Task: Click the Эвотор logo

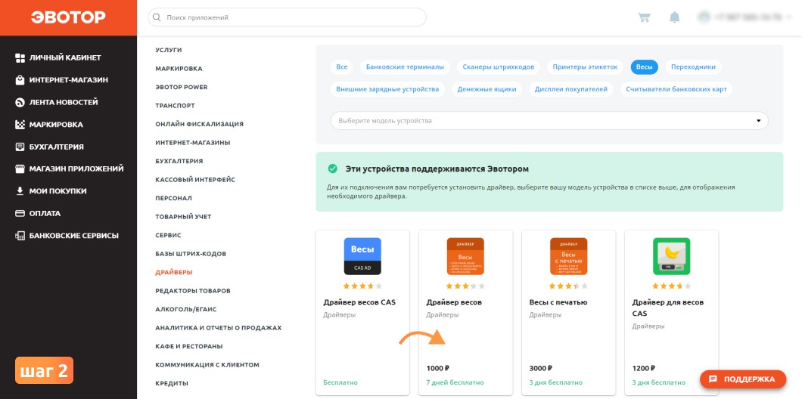Action: [x=68, y=17]
